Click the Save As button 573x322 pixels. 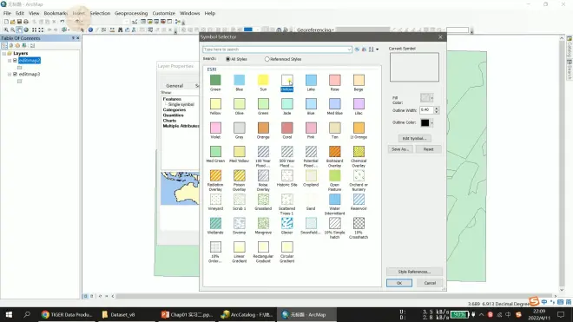399,149
